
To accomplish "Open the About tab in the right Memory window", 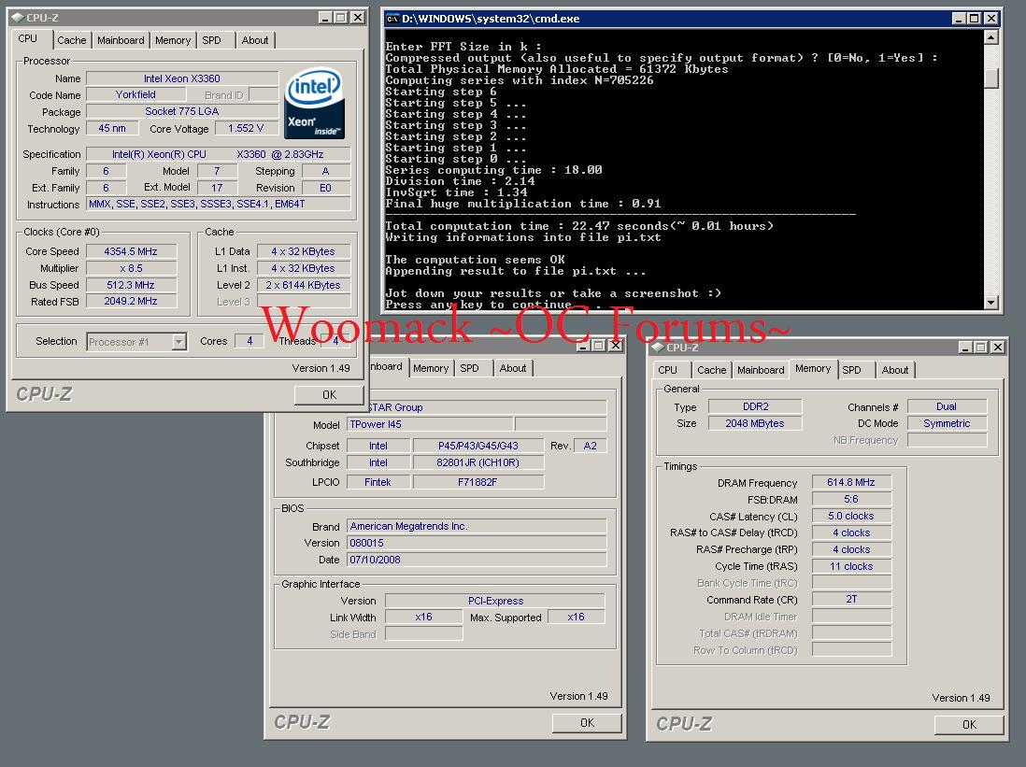I will (x=894, y=370).
